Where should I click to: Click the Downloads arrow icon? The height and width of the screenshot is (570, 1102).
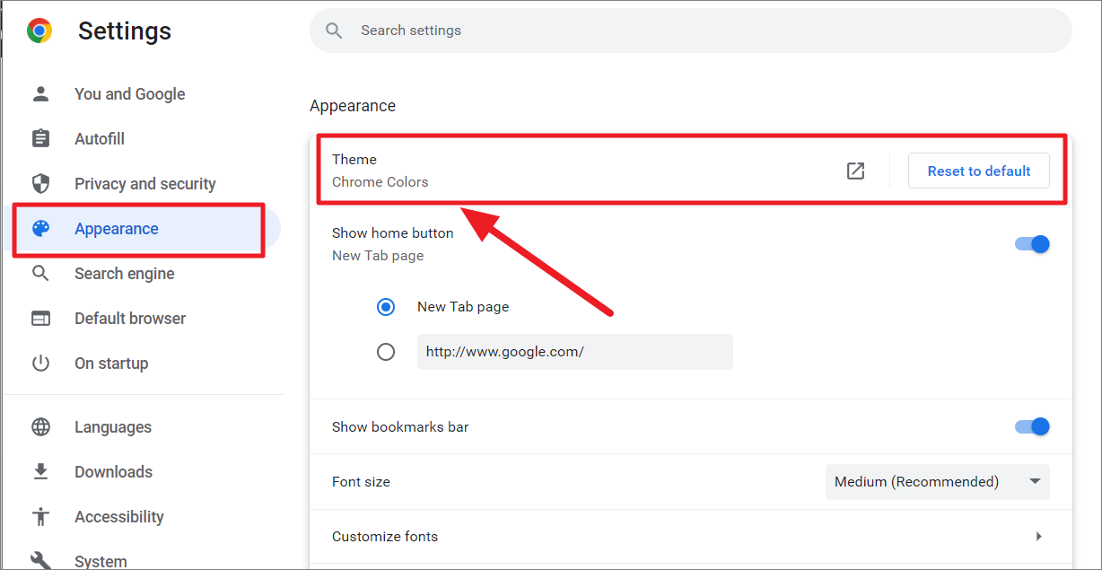point(40,472)
